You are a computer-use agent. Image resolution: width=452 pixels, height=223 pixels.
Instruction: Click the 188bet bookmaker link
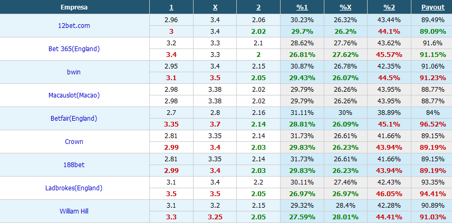click(x=74, y=165)
